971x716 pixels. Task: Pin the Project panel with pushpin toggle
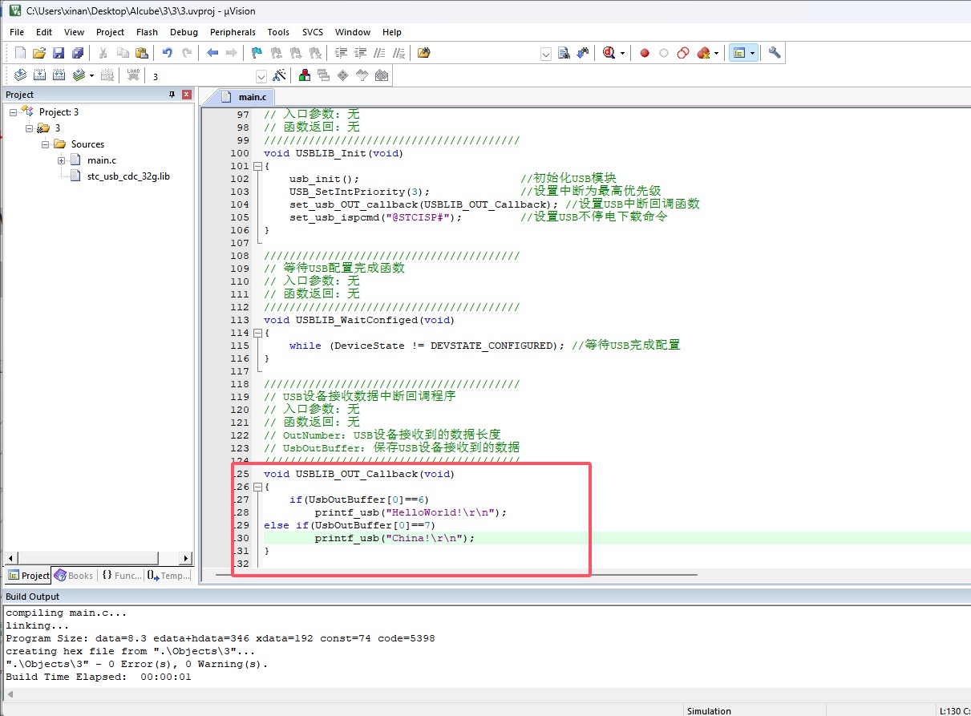[x=172, y=95]
